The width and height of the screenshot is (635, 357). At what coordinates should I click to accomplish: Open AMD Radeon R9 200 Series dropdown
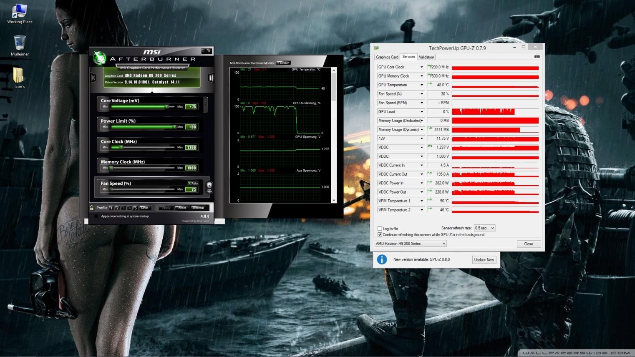[x=411, y=244]
